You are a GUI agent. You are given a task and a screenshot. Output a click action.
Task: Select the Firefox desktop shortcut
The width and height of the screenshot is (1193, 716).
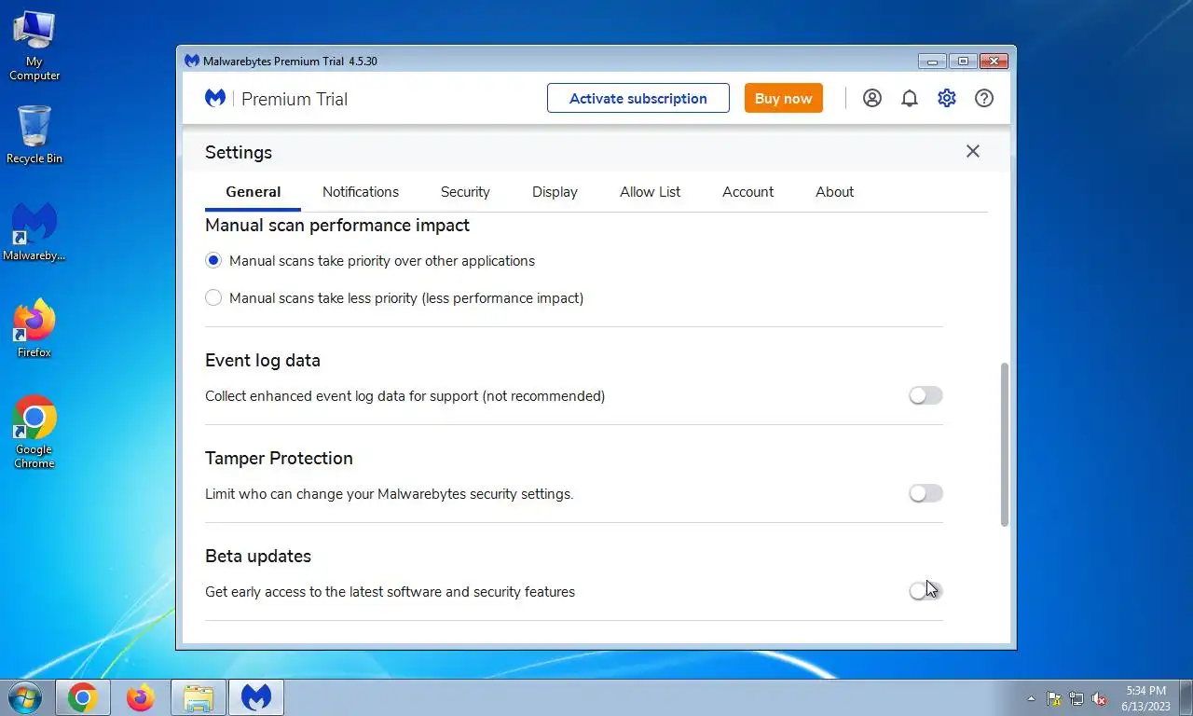(34, 328)
